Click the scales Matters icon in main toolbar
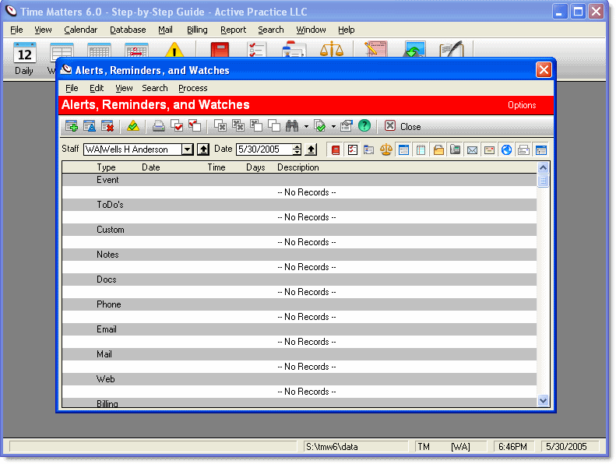Screen dimensions: 616x464 click(x=332, y=50)
